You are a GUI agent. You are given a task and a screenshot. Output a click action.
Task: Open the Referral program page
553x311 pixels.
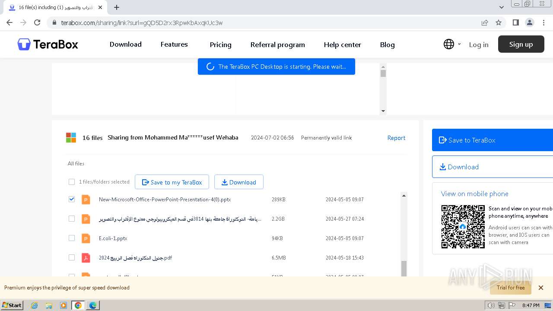[278, 44]
